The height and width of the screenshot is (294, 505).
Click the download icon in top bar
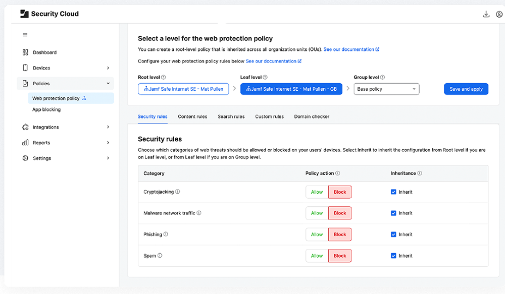click(486, 14)
